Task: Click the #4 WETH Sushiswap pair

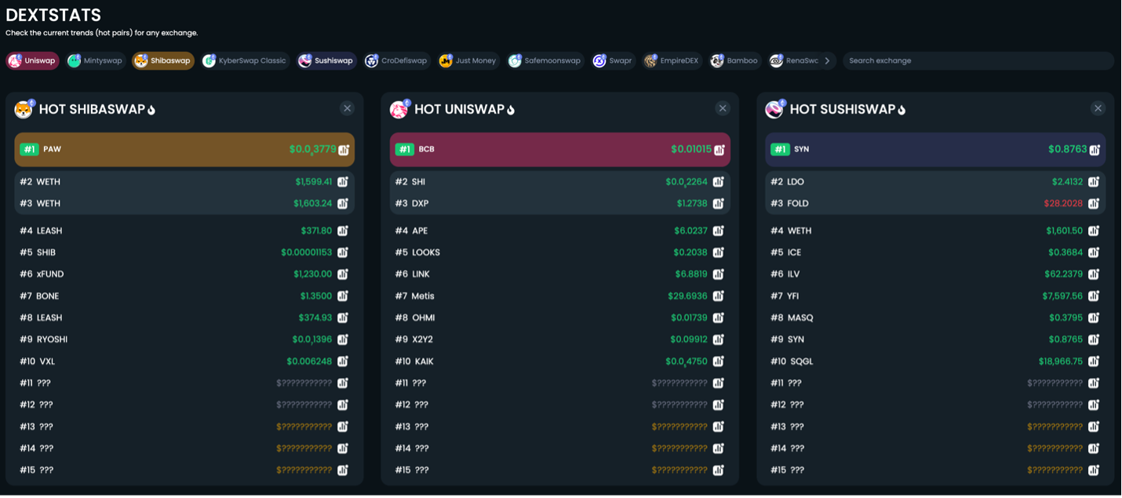Action: (935, 231)
